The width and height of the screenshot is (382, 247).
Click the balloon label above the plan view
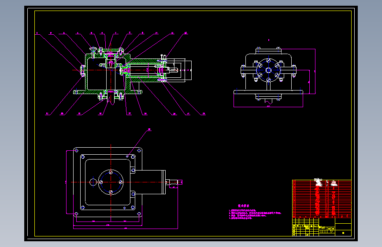149,130
